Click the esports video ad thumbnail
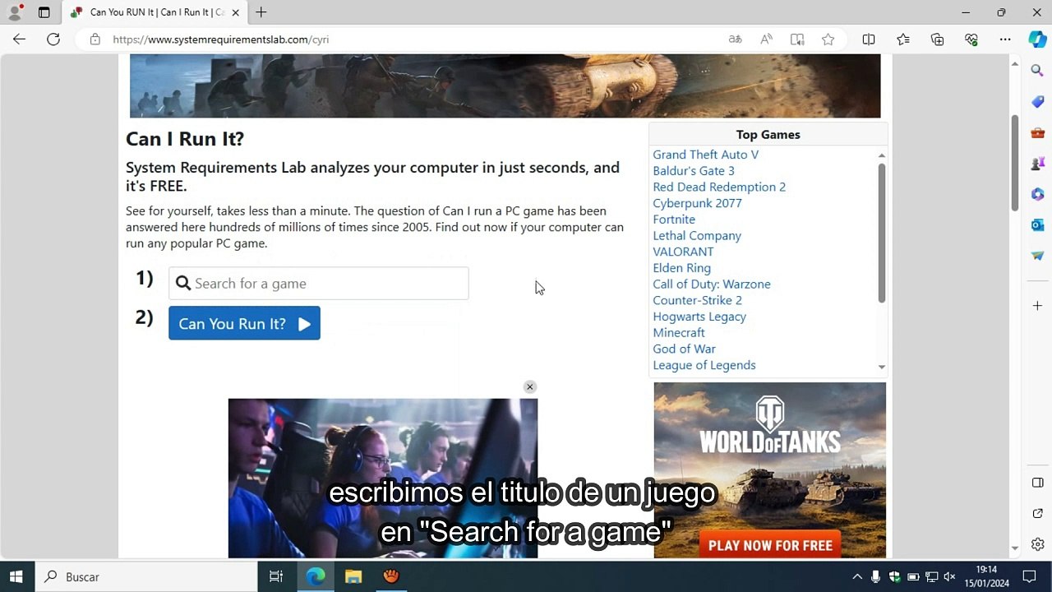Screen dimensions: 1052x592 point(383,479)
